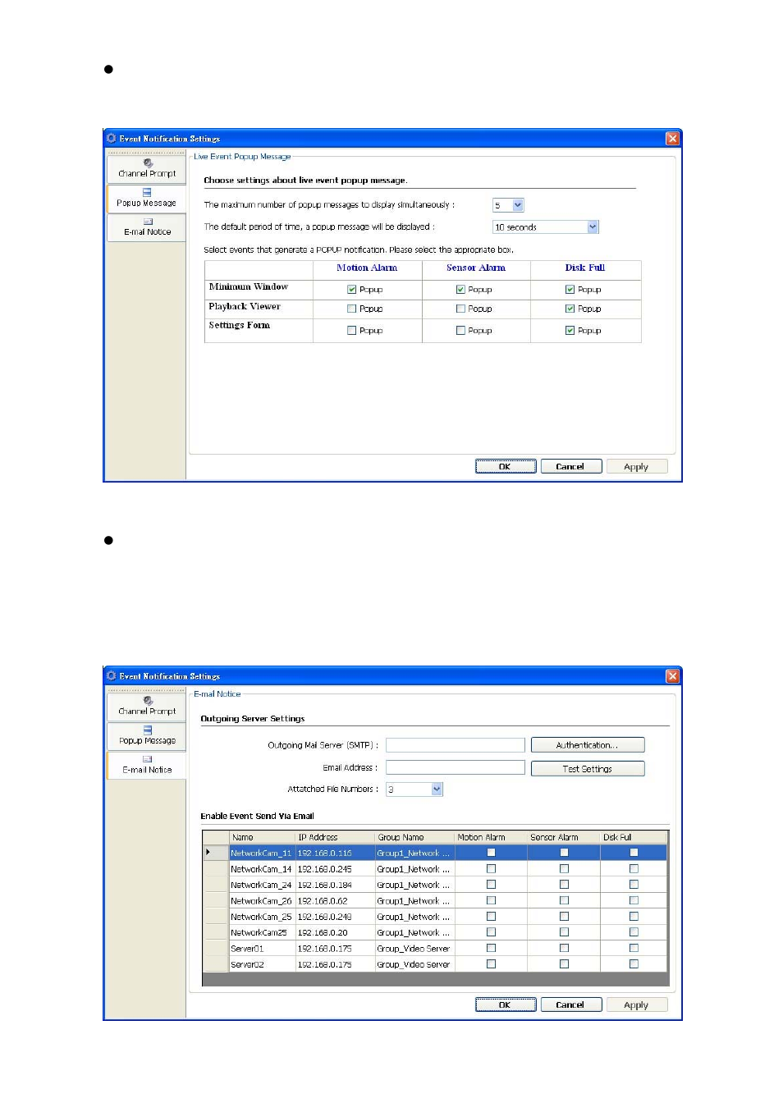The height and width of the screenshot is (1112, 783).
Task: Uncheck Disk Full popup for Playback Viewer
Action: pyautogui.click(x=570, y=309)
